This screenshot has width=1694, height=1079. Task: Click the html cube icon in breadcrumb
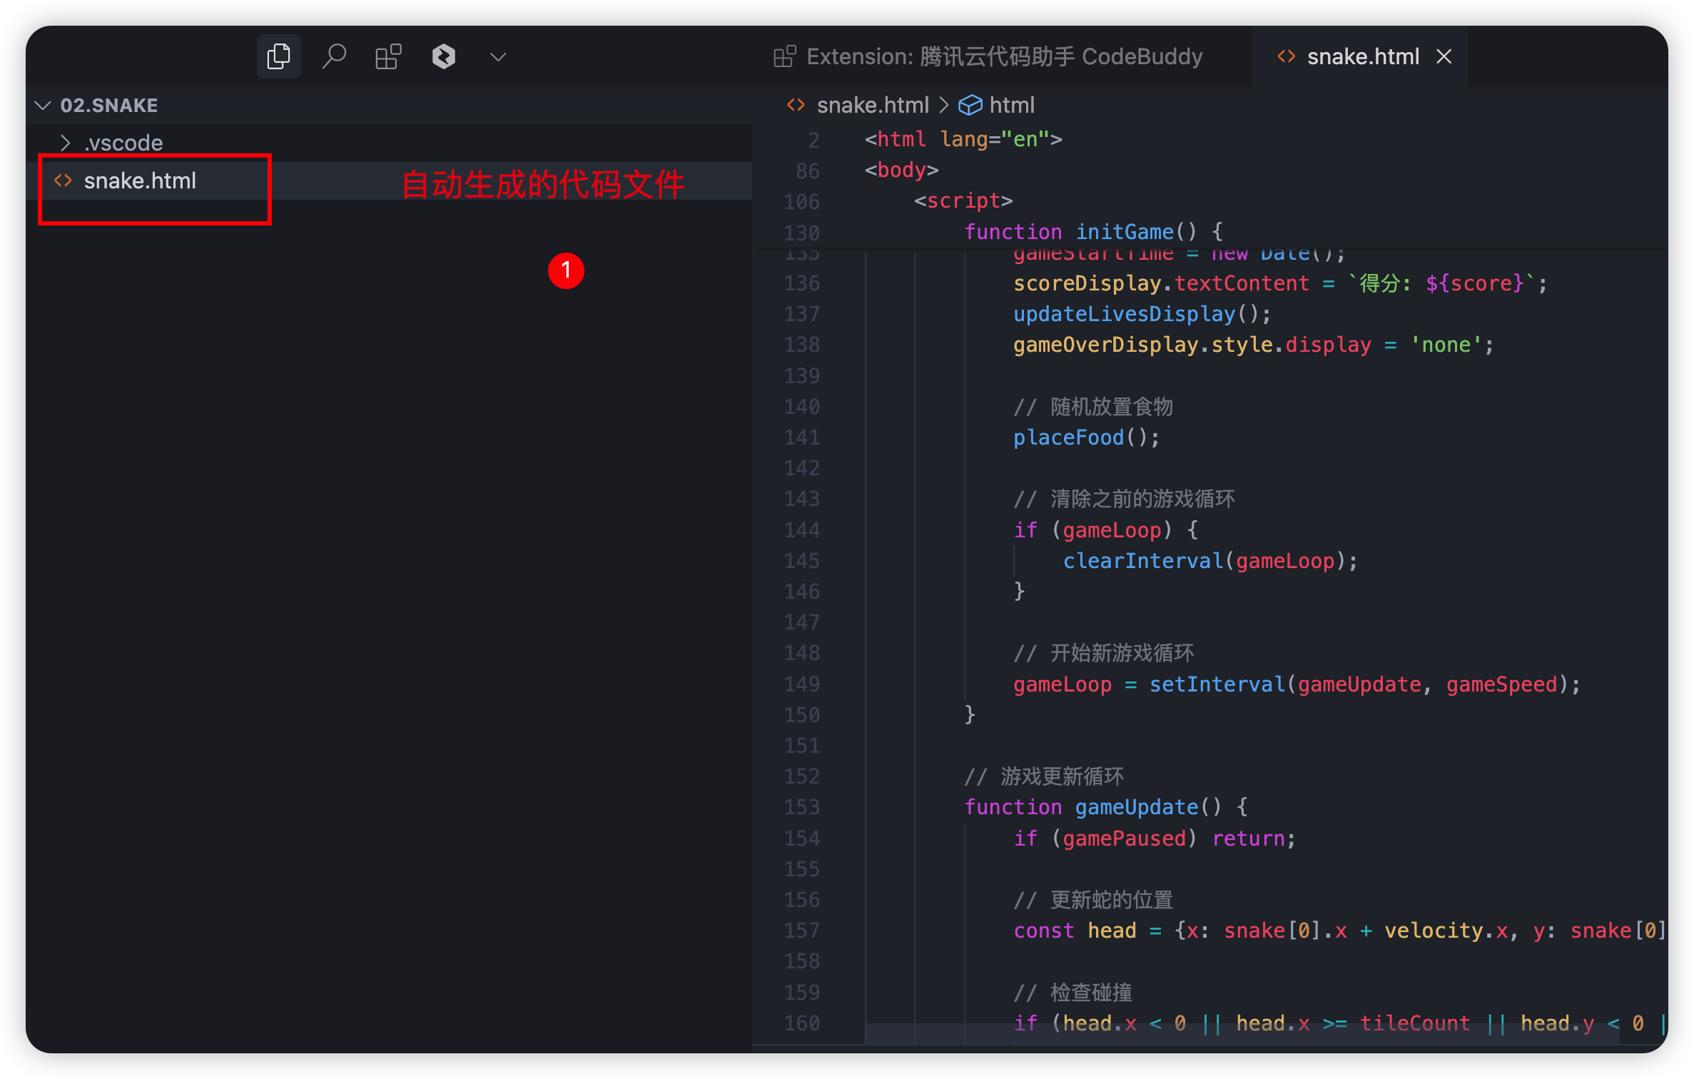coord(970,106)
